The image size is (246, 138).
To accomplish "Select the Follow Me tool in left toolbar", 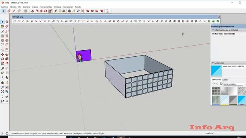I will coord(7,59).
